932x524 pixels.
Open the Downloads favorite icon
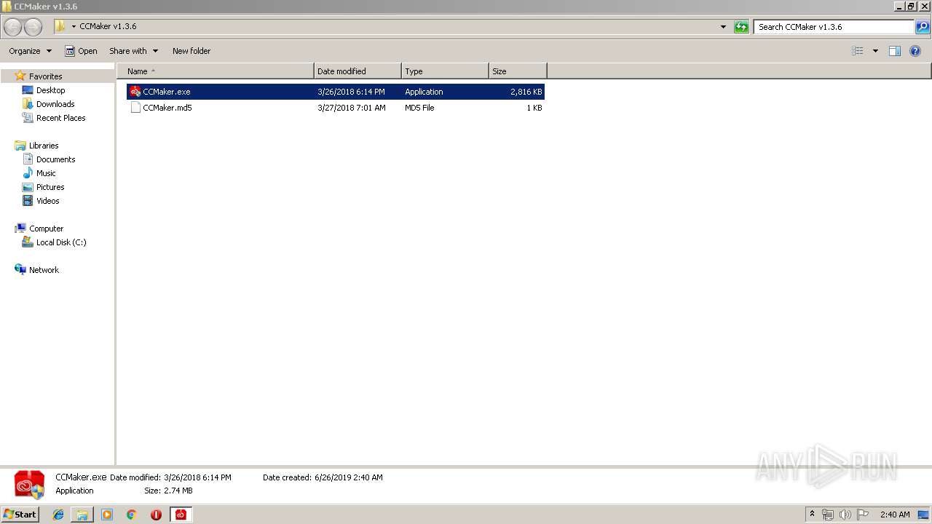(x=28, y=104)
